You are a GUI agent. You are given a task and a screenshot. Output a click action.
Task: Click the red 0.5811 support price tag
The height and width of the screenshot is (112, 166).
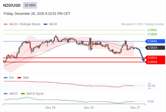point(155,58)
